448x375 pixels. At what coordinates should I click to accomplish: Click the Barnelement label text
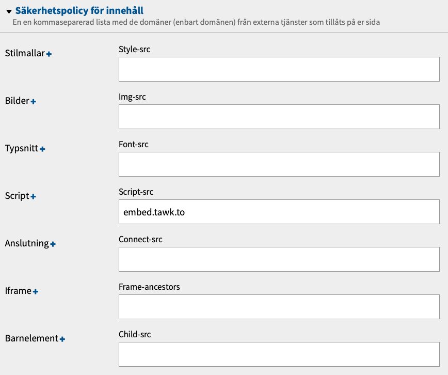pos(31,338)
